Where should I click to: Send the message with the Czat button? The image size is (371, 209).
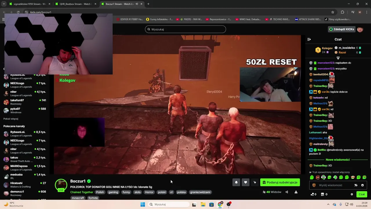(x=362, y=194)
